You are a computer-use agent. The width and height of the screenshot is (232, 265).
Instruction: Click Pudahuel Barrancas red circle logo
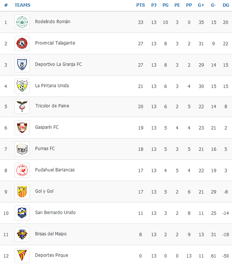point(22,170)
